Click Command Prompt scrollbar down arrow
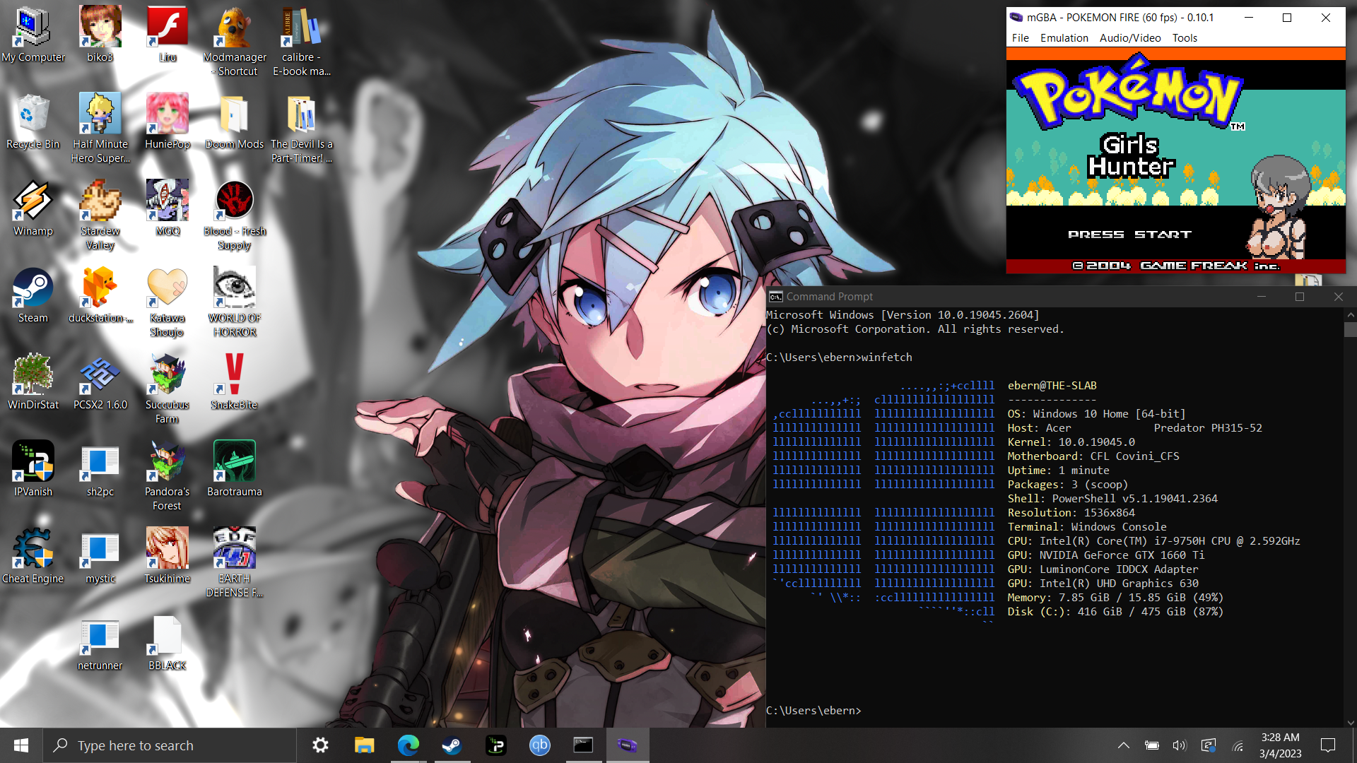This screenshot has height=763, width=1357. click(1351, 722)
